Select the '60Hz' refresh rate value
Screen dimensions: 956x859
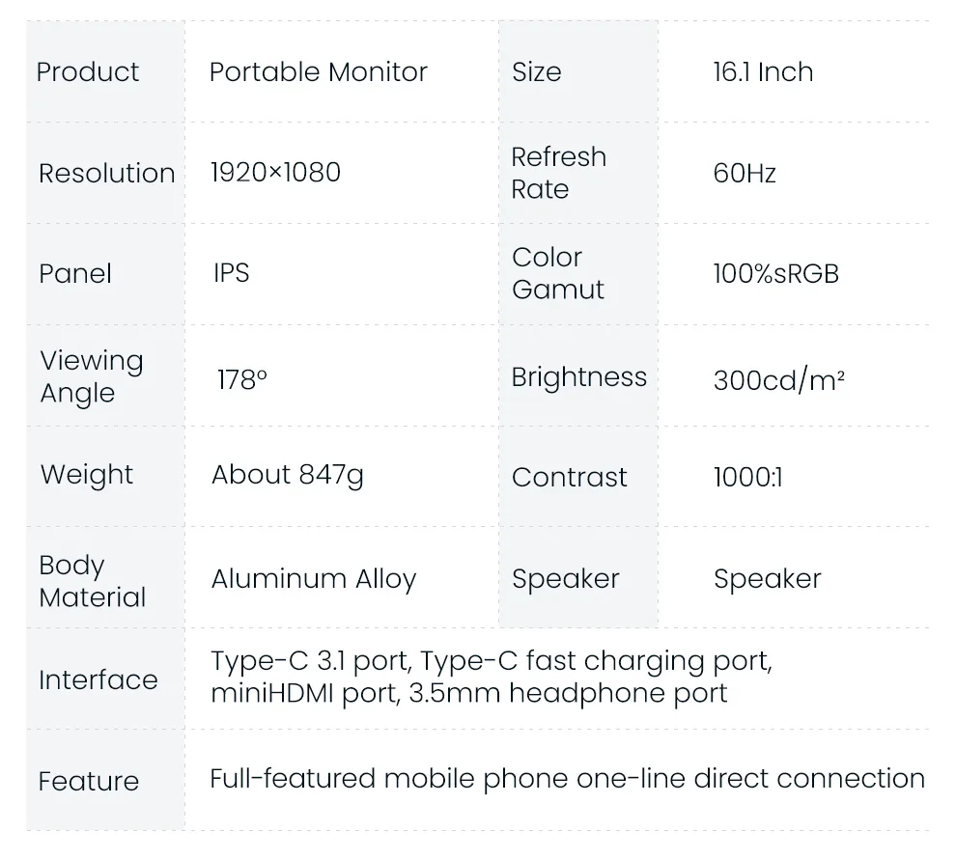pos(745,174)
